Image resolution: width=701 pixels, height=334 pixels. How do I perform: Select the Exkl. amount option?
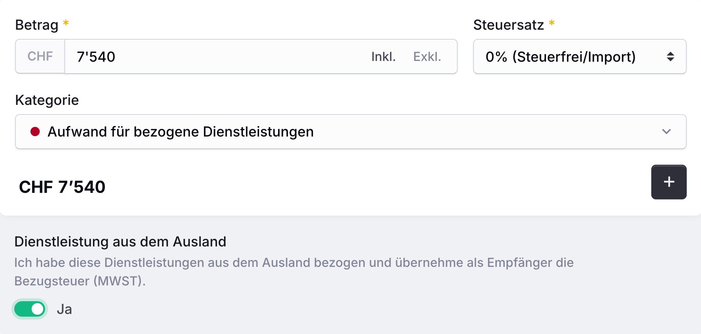pos(427,57)
